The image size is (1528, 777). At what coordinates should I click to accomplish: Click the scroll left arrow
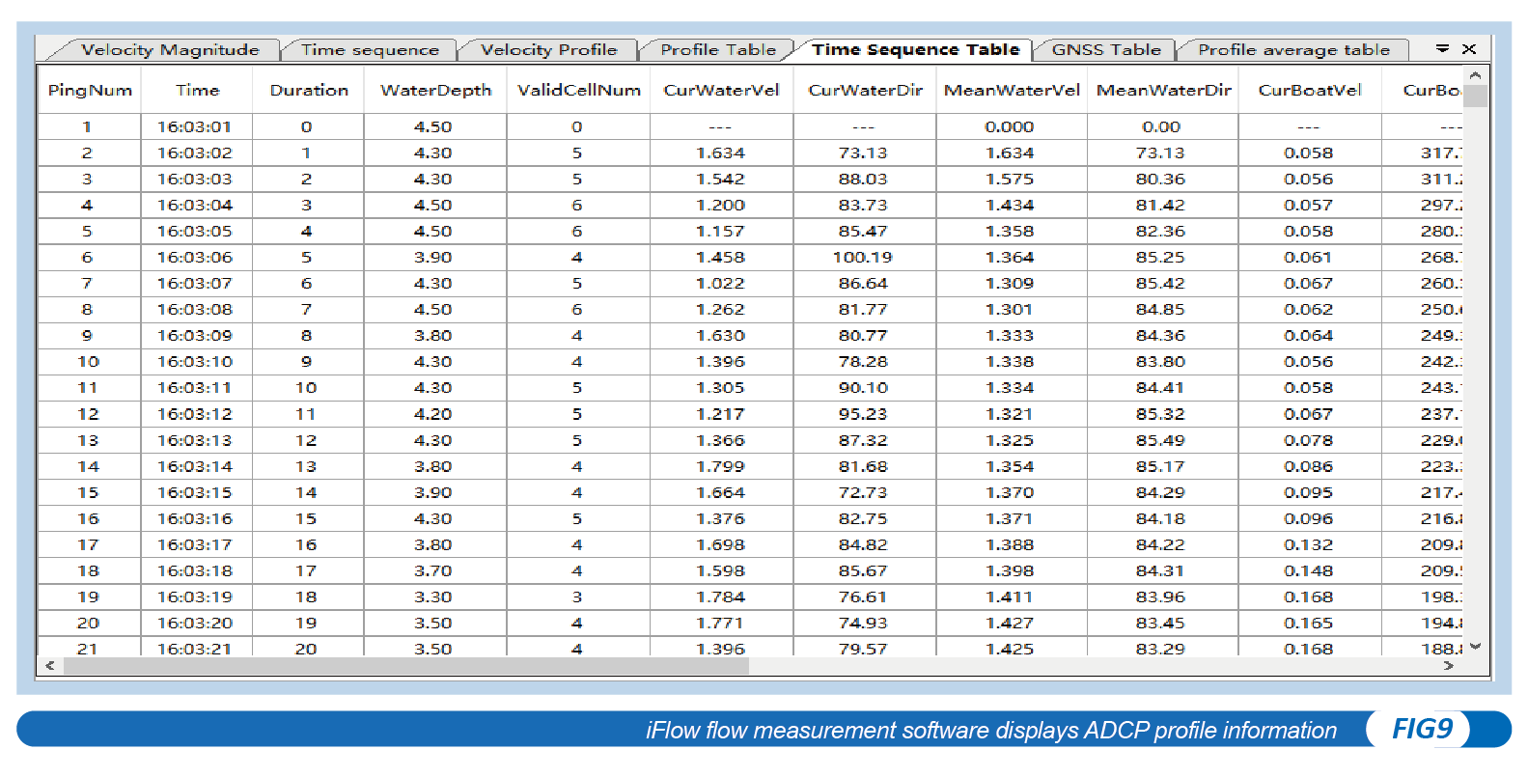(50, 666)
